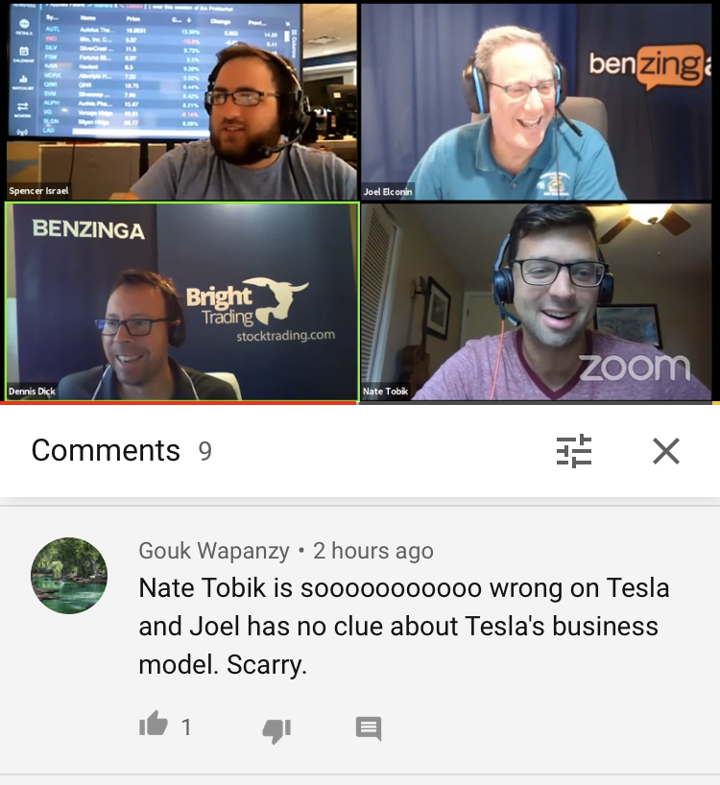This screenshot has height=785, width=720.
Task: Open Gouk Wapanzy's channel name link
Action: pos(214,551)
